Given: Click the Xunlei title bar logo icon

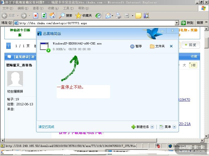Looking at the screenshot, I should click(x=39, y=34).
